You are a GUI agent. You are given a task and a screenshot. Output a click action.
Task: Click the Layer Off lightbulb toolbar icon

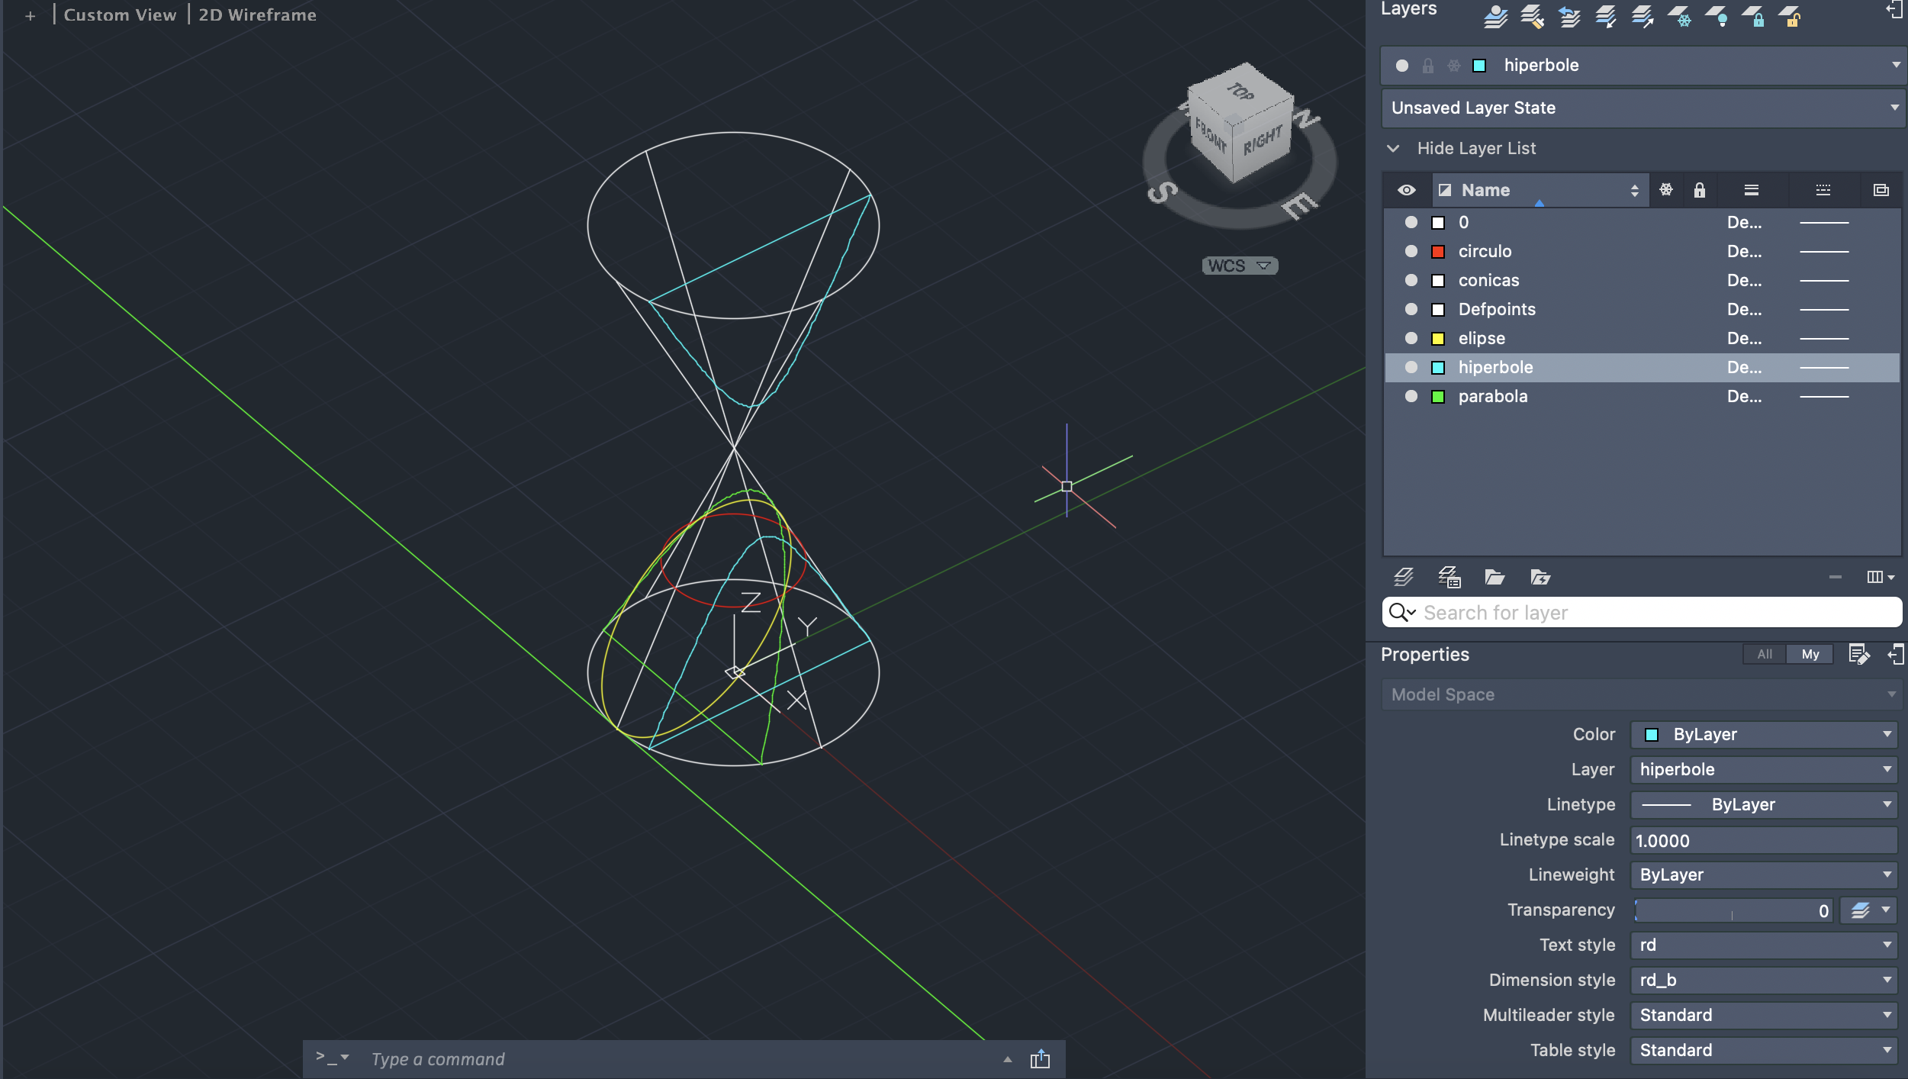[1718, 17]
